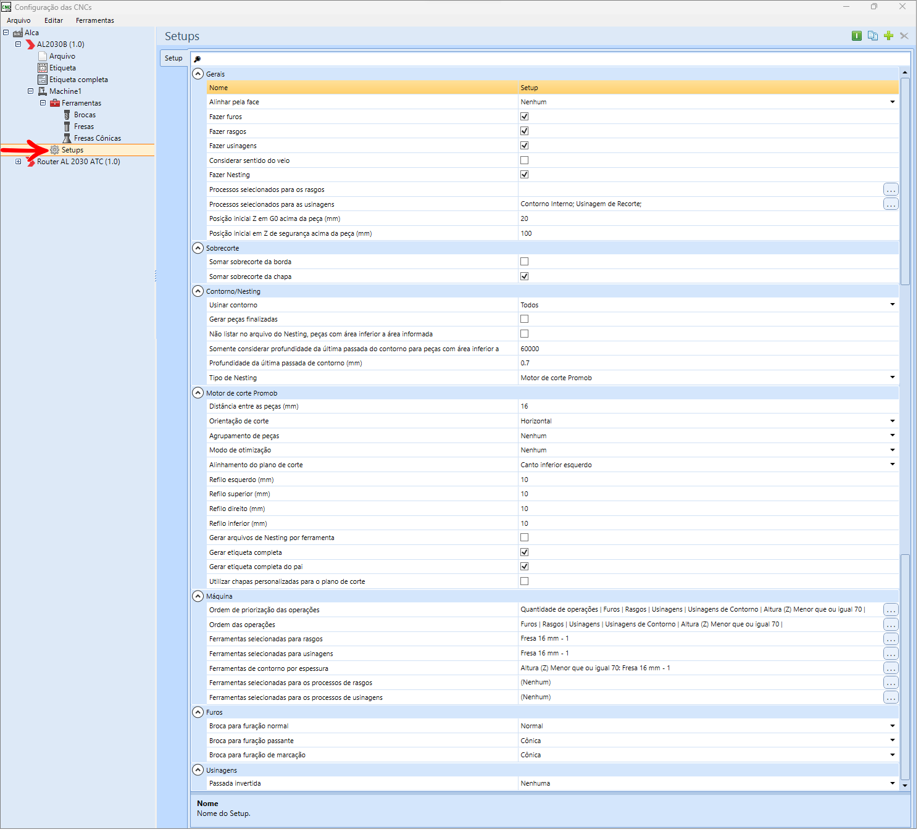921x840 pixels.
Task: Edit Ferramentas selecionadas para rasgos
Action: [891, 639]
